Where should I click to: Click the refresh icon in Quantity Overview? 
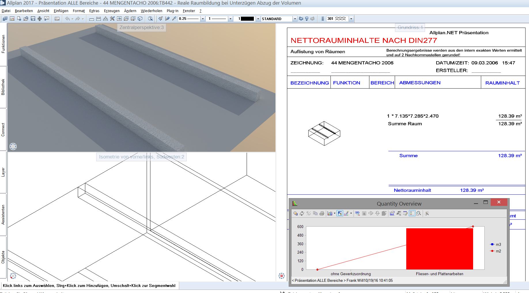[x=302, y=213]
